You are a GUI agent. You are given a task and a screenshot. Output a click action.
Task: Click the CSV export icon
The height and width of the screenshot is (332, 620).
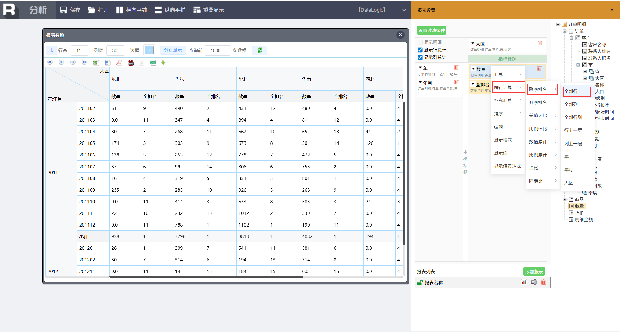pyautogui.click(x=153, y=63)
